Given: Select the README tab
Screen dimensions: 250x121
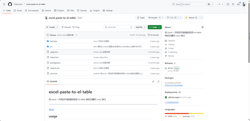Looking at the screenshot, I should pyautogui.click(x=52, y=82).
